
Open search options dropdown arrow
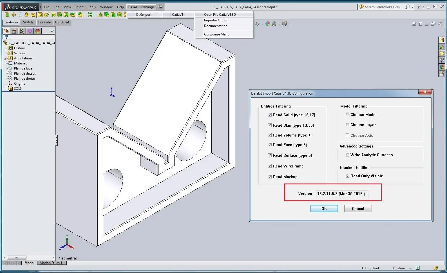(412, 7)
